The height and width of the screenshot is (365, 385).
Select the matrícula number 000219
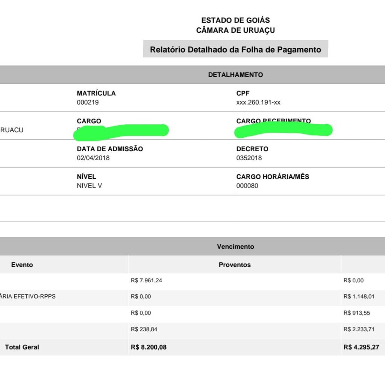[88, 102]
